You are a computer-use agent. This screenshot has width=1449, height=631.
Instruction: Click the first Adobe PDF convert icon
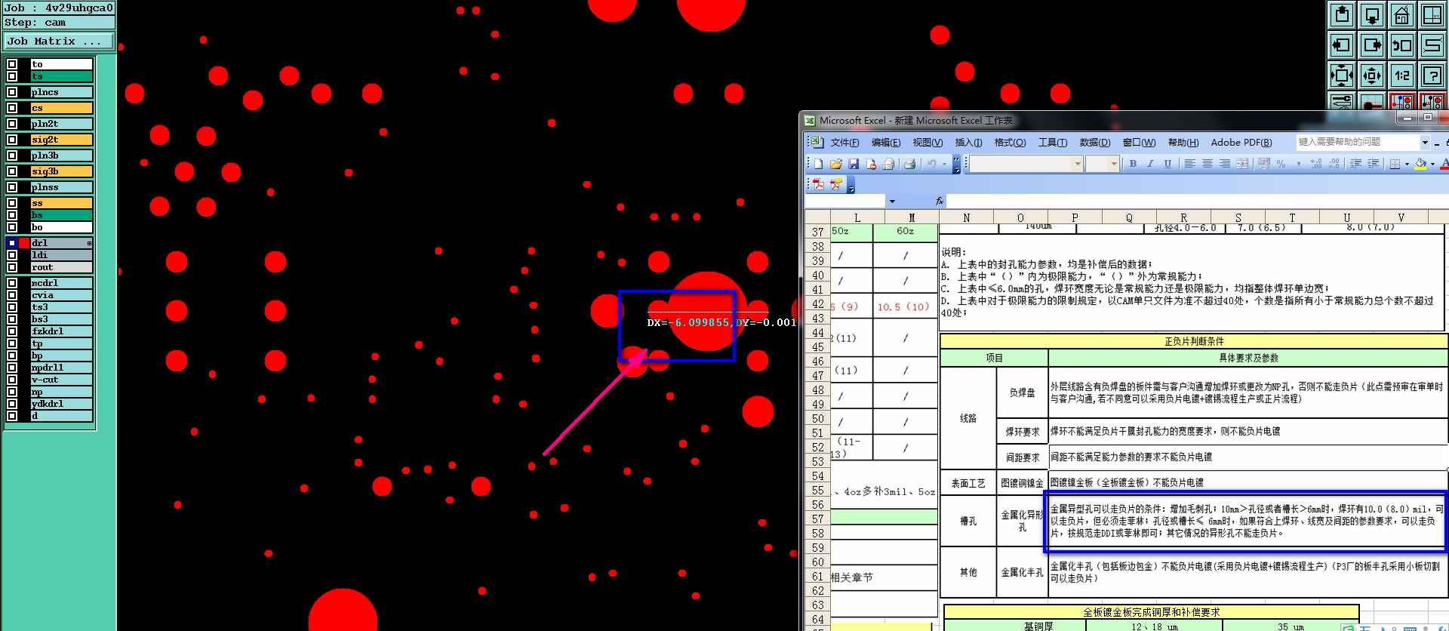coord(819,184)
